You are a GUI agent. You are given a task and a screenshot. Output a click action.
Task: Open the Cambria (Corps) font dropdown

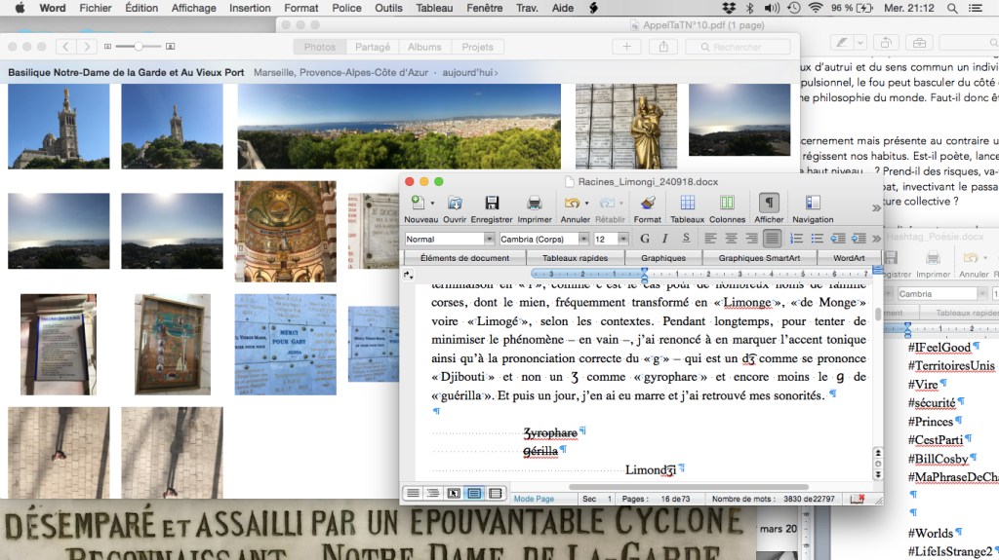coord(542,239)
